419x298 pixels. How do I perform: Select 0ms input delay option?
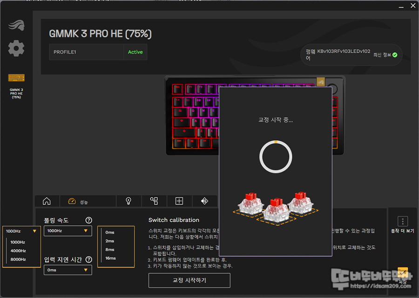[x=110, y=232]
